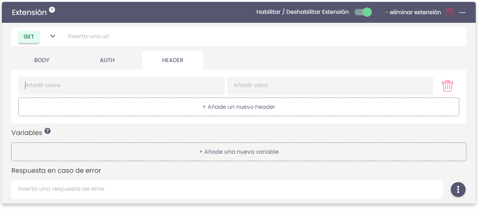Click the help icon next to Extensión title
This screenshot has height=209, width=478.
[52, 10]
